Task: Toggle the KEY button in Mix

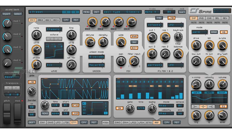Action: click(x=134, y=48)
